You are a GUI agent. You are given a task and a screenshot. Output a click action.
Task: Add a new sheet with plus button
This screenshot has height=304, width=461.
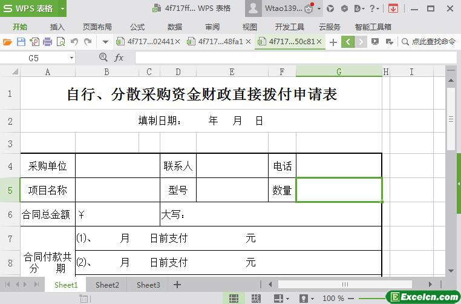[x=177, y=285]
